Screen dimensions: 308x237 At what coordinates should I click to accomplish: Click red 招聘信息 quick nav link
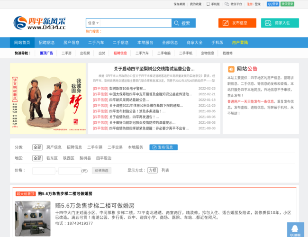(x=120, y=53)
